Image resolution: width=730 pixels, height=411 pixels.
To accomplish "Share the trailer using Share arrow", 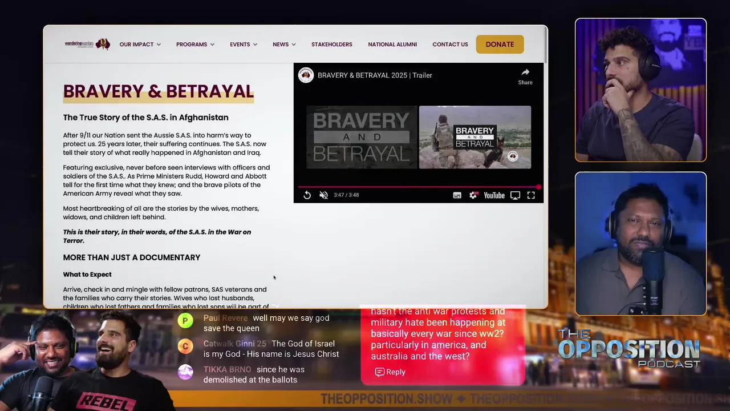I will click(x=525, y=76).
